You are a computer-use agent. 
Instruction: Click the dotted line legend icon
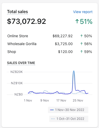53,119
